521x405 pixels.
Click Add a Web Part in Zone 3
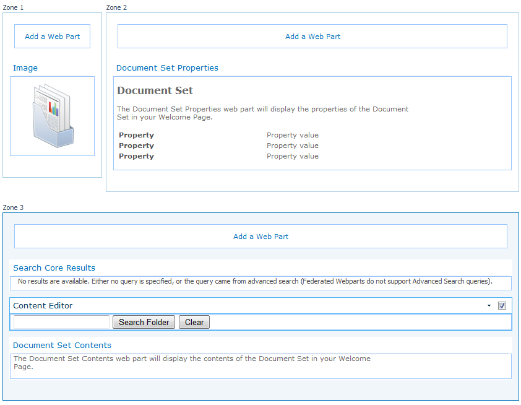pyautogui.click(x=260, y=237)
